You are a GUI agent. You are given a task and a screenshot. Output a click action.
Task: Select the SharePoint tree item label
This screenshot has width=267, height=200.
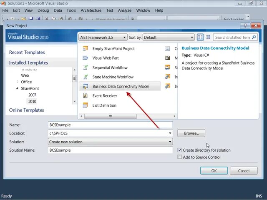coord(30,88)
